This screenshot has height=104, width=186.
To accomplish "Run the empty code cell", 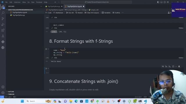I will coord(46,68).
